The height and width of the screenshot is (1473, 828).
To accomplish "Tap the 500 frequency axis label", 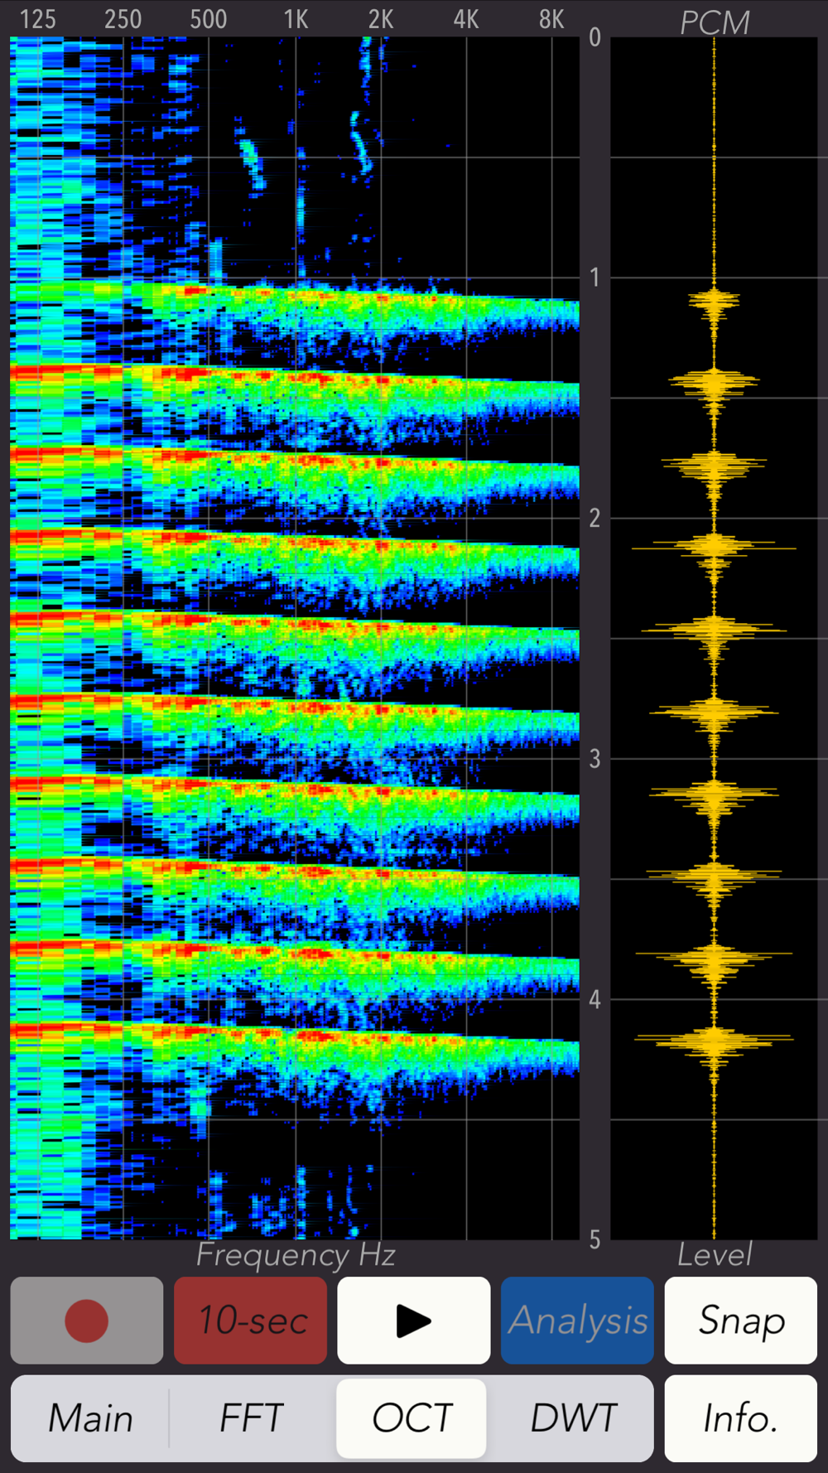I will [x=209, y=19].
